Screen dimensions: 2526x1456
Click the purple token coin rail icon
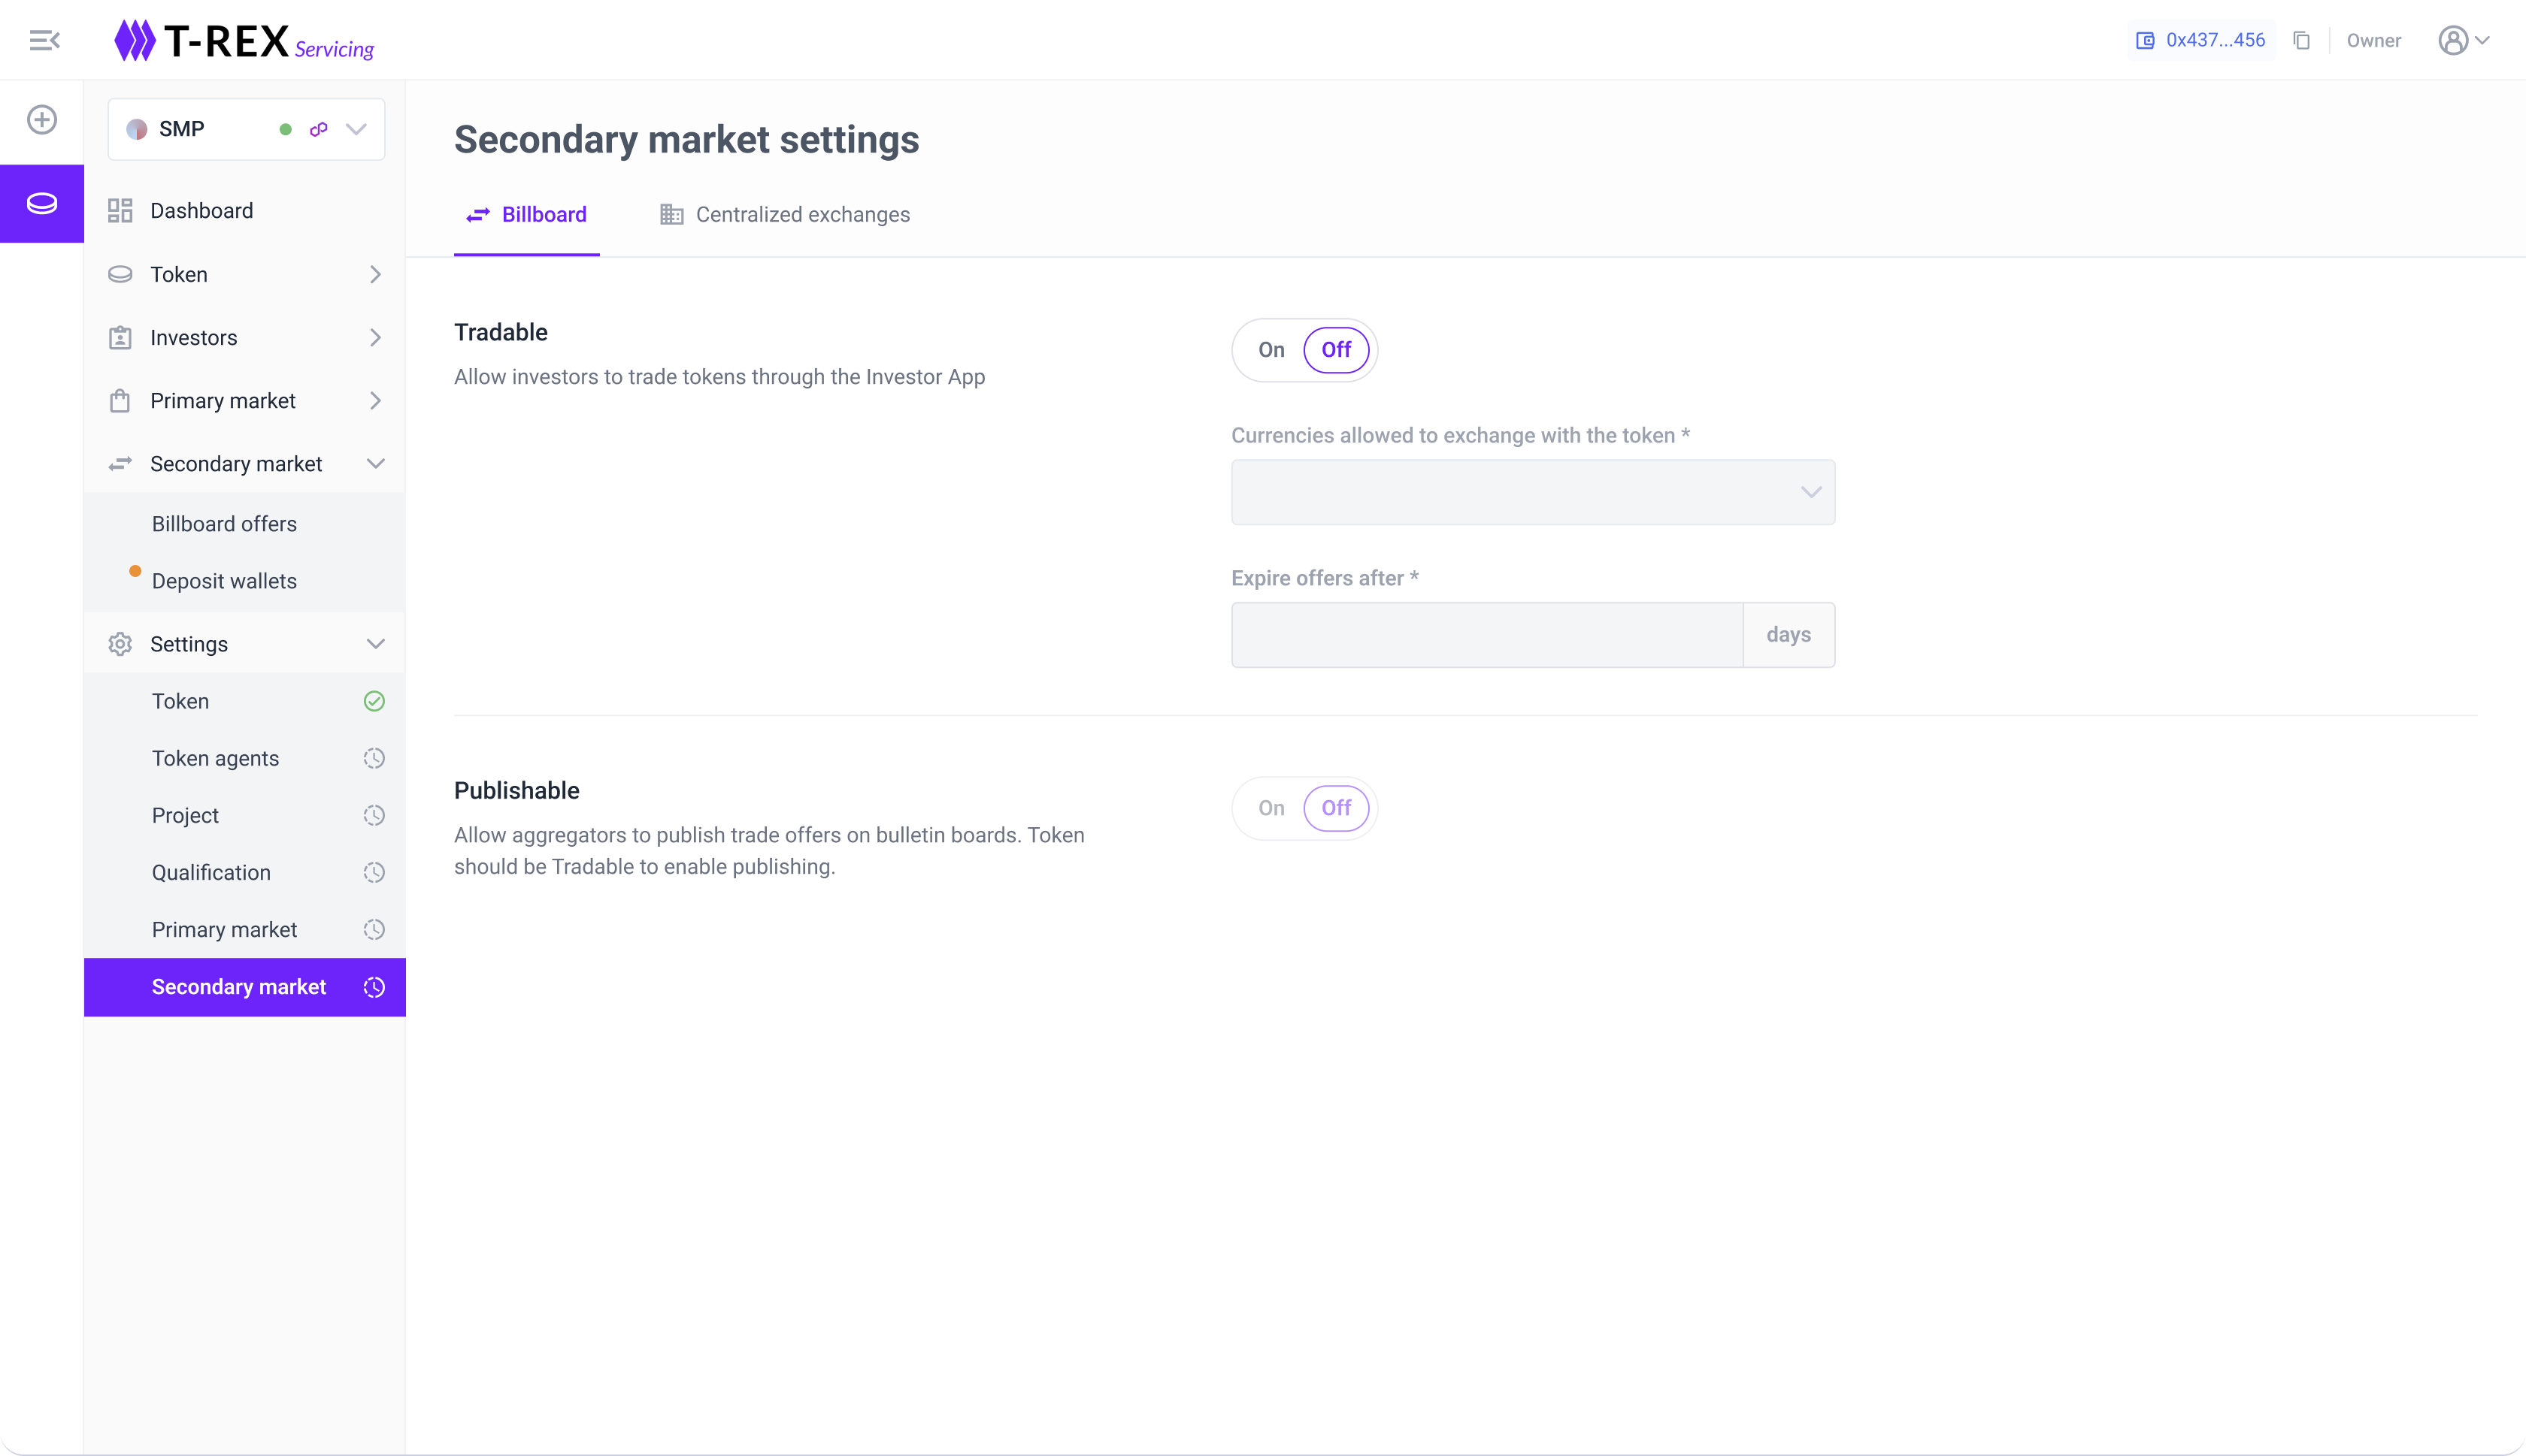tap(42, 204)
